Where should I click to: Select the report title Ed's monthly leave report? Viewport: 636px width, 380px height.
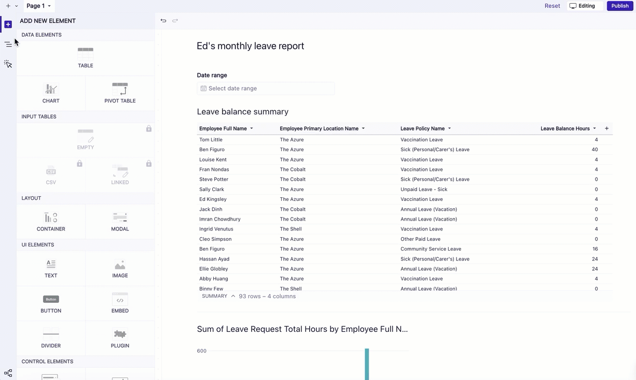250,46
